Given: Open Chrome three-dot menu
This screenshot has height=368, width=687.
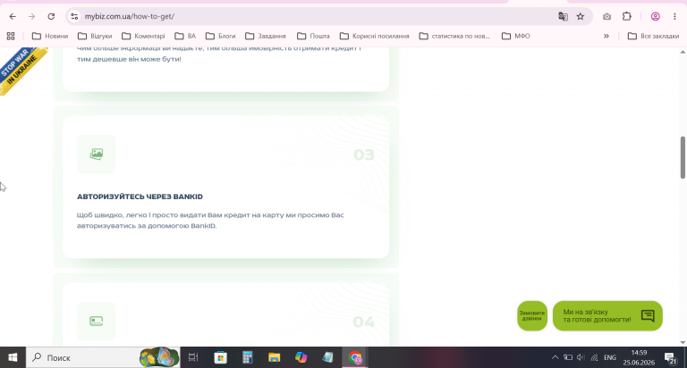Looking at the screenshot, I should point(674,17).
